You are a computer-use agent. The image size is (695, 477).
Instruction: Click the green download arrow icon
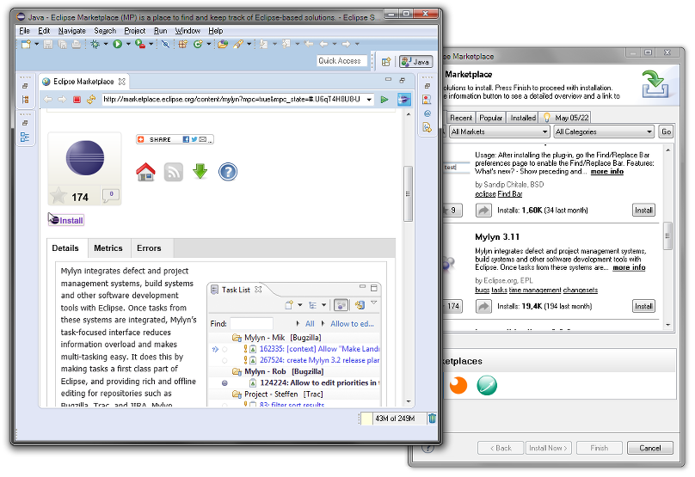coord(200,171)
